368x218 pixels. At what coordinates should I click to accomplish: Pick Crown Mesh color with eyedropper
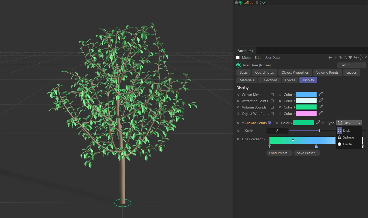[x=321, y=94]
